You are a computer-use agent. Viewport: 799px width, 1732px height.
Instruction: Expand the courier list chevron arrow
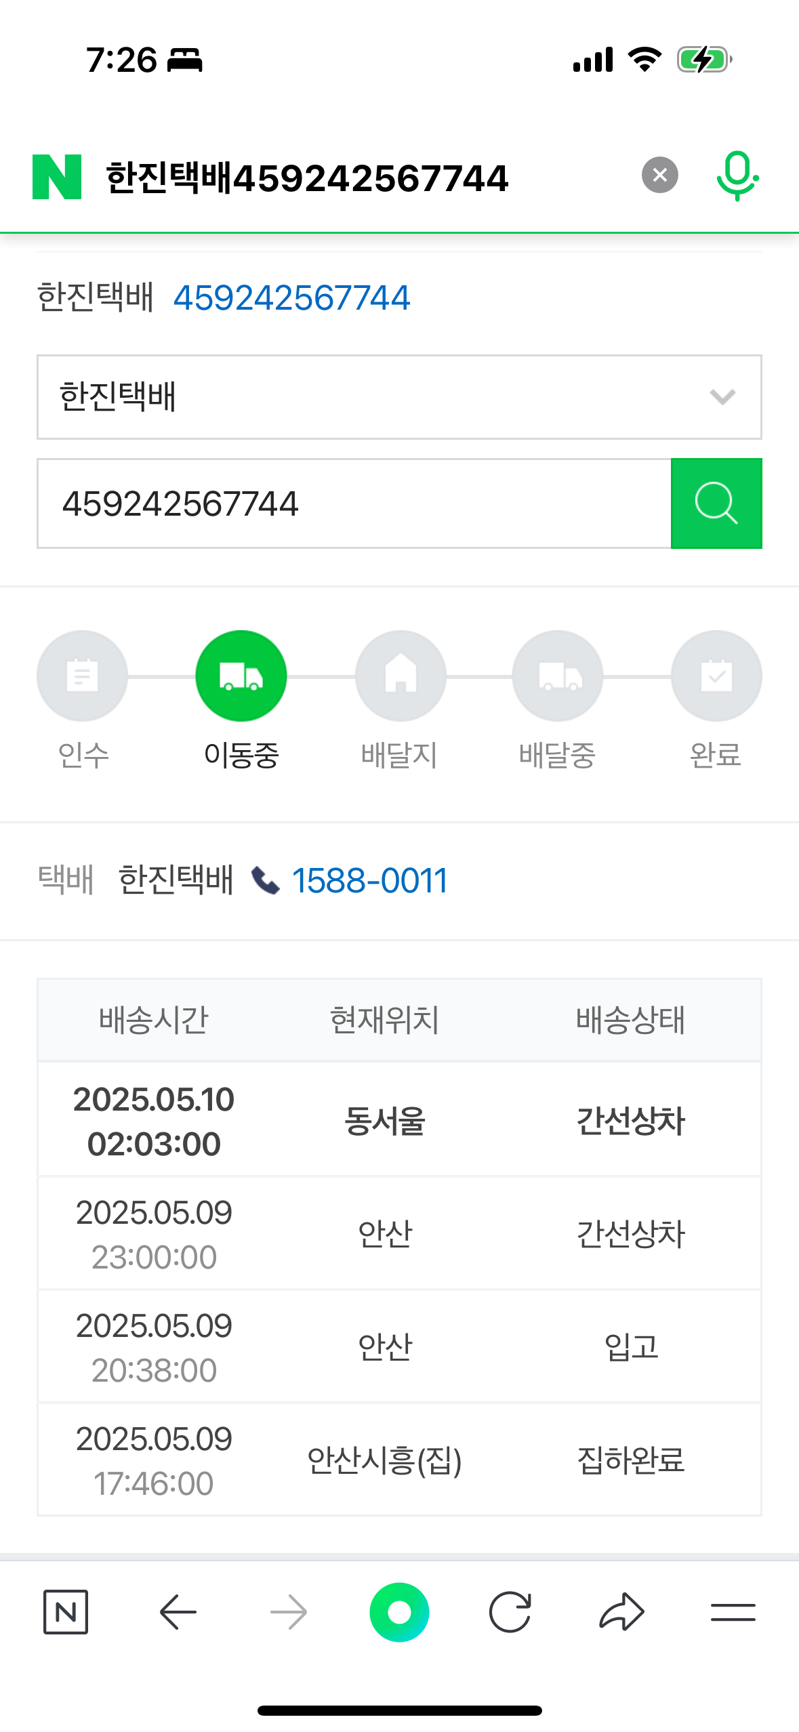[722, 397]
